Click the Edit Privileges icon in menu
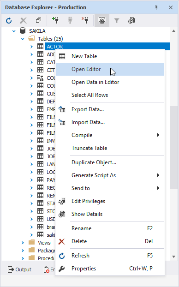179x287 pixels. [62, 201]
